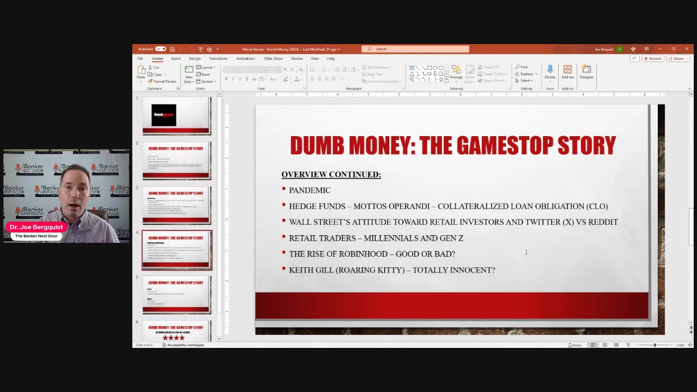Click the Comments speech bubble icon

634,58
